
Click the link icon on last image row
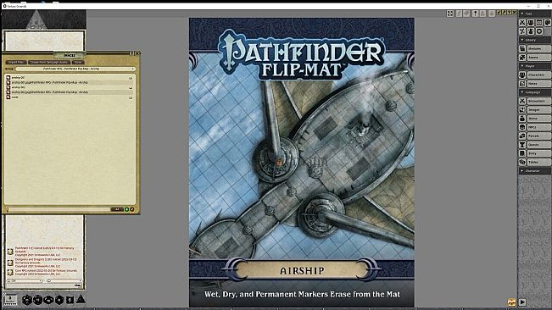point(131,97)
